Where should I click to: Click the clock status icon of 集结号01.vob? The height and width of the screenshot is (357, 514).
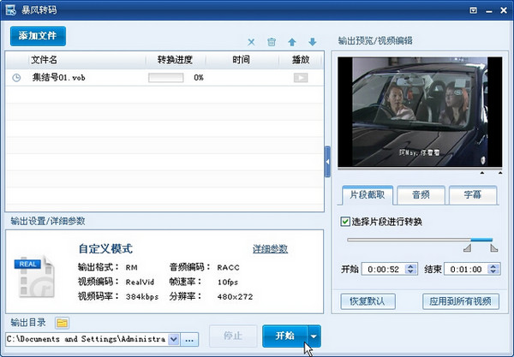tap(16, 78)
